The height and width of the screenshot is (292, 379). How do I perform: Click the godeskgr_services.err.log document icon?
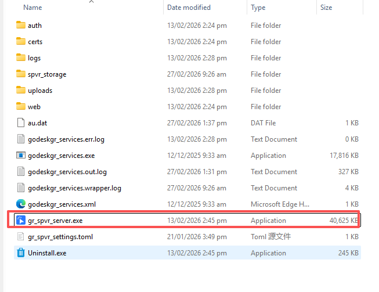[x=21, y=139]
